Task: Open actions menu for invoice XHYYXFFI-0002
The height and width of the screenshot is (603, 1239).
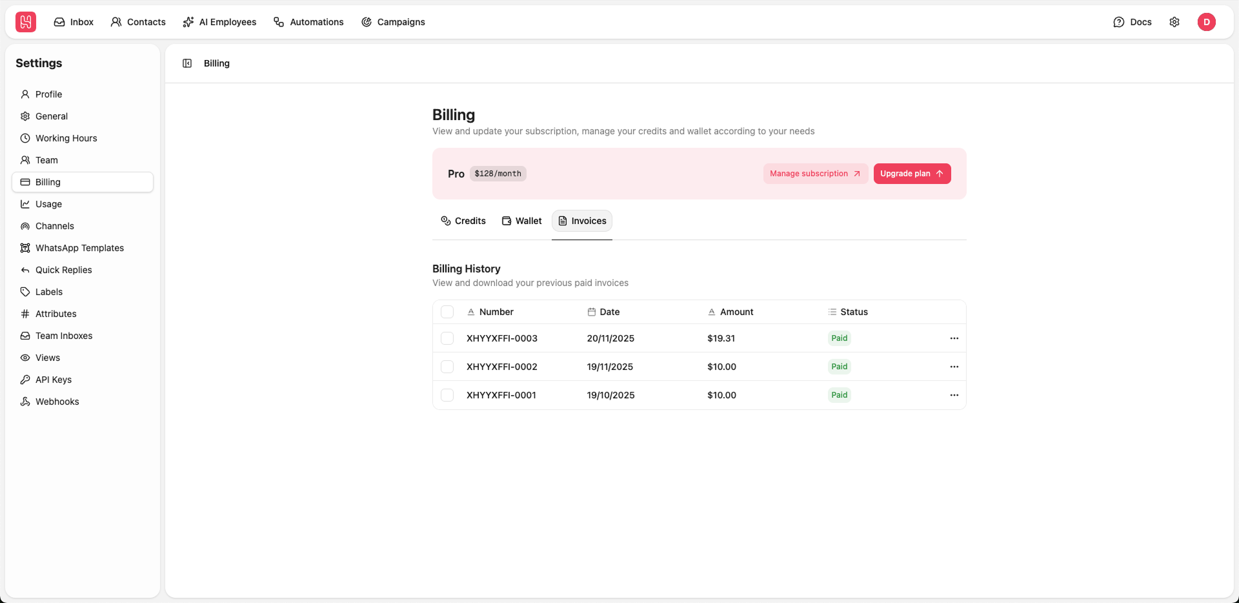Action: point(954,367)
